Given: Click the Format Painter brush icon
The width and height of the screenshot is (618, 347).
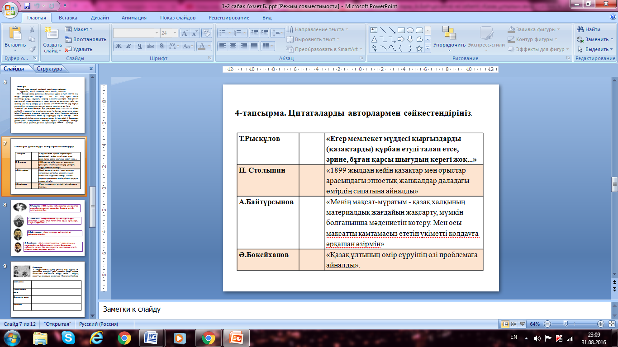Looking at the screenshot, I should click(x=32, y=49).
